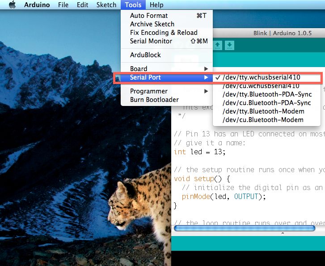The image size is (325, 266).
Task: Select Archive Sketch menu entry
Action: (167, 24)
